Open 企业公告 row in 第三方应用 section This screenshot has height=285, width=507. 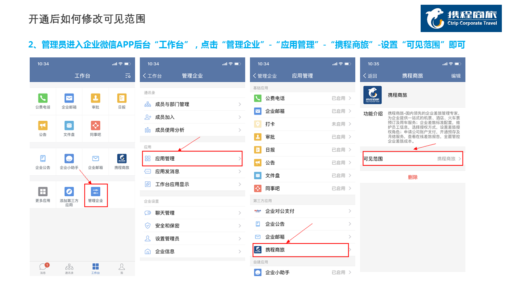pos(303,224)
